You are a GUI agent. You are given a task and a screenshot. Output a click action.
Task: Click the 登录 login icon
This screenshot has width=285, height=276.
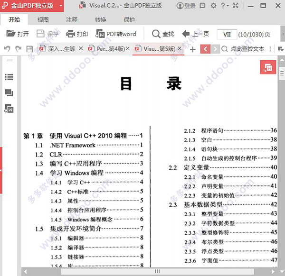[186, 6]
